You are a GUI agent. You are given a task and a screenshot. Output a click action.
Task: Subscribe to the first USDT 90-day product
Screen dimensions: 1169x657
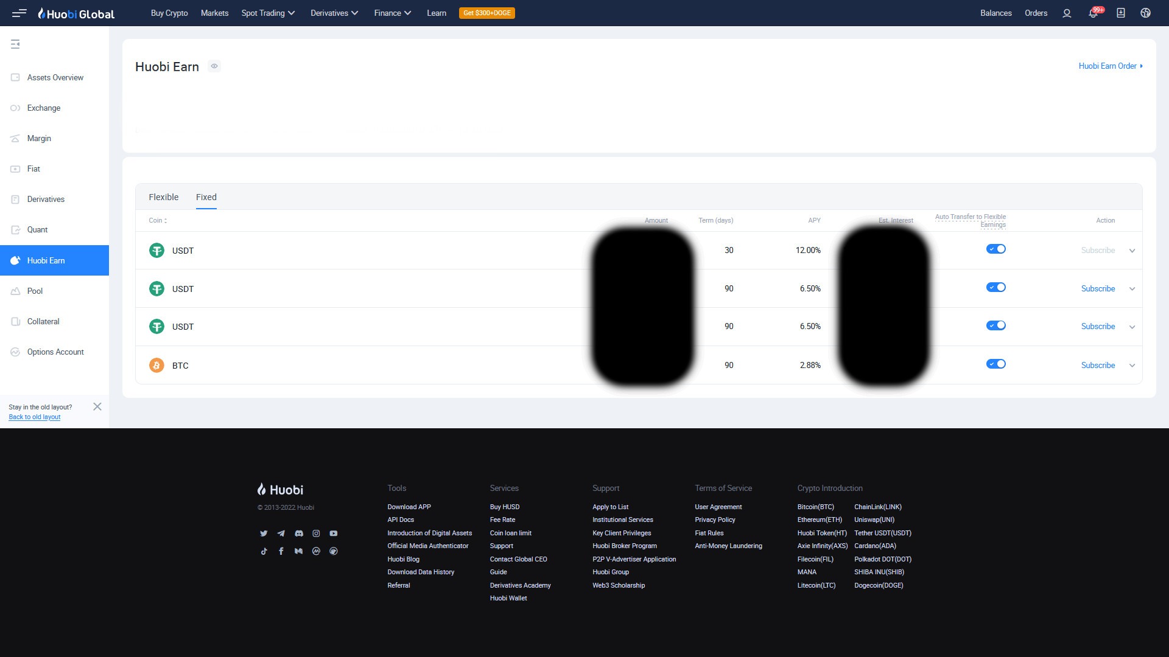[x=1098, y=288]
